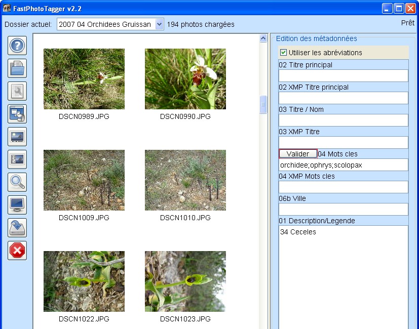Select the picture with details list icon

[17, 159]
